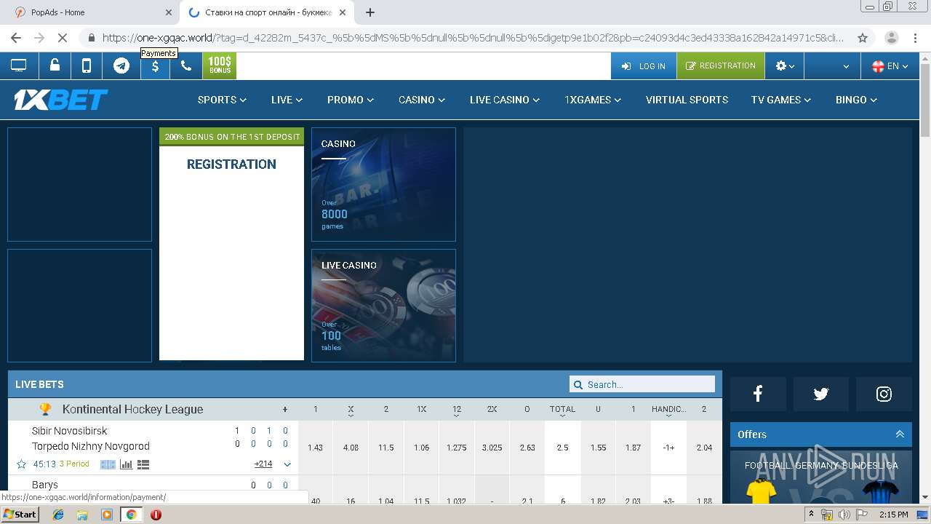
Task: Open the Facebook social link
Action: (758, 394)
